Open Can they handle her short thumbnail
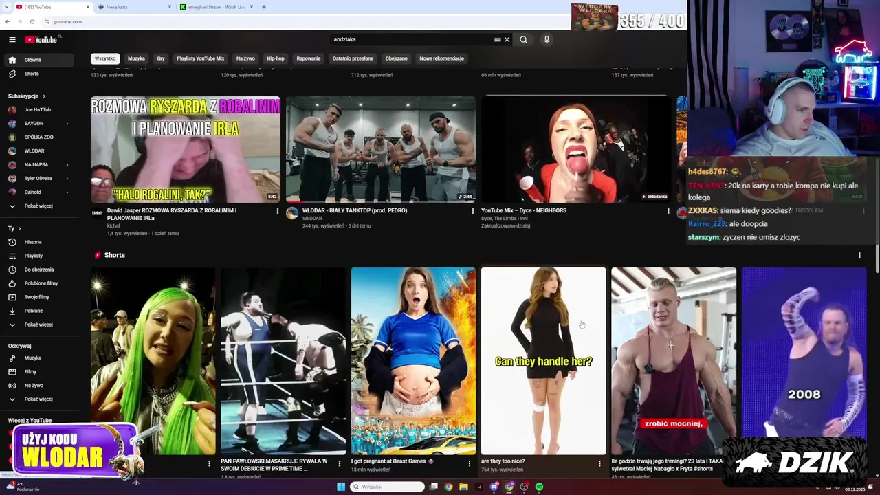 point(544,361)
